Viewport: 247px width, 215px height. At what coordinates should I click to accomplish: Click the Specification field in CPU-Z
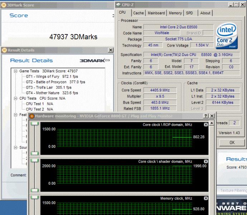point(192,54)
